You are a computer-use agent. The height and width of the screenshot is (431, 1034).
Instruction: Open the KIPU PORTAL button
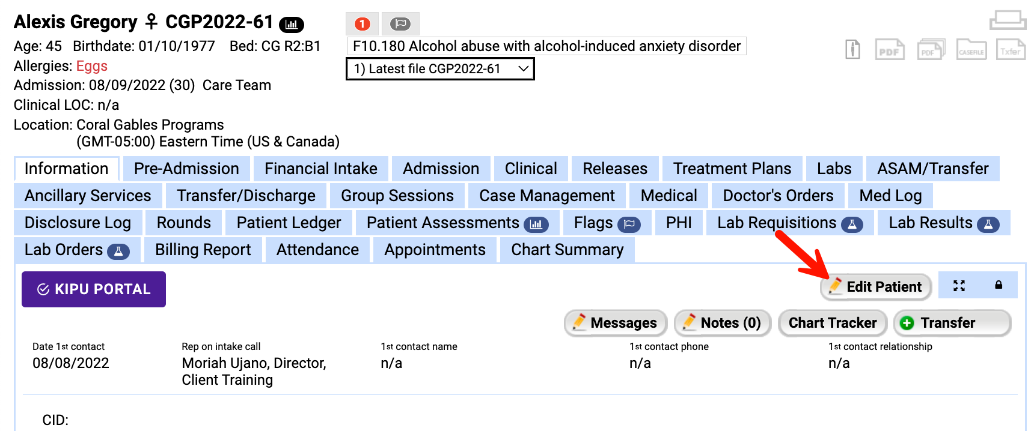[94, 289]
